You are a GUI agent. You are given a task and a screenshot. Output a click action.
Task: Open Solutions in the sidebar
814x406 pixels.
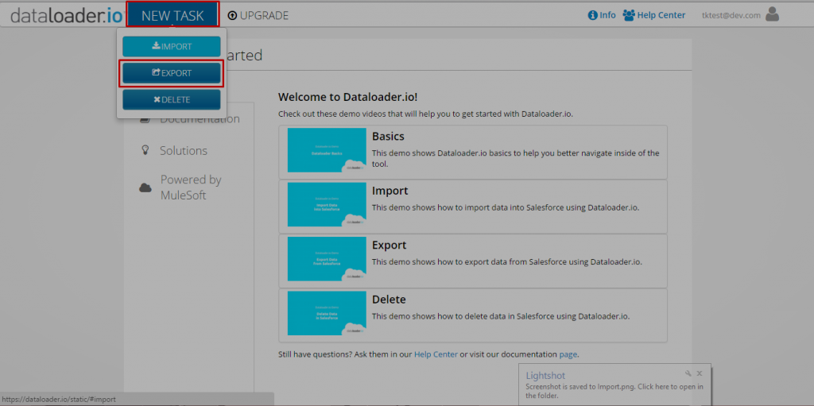click(184, 151)
